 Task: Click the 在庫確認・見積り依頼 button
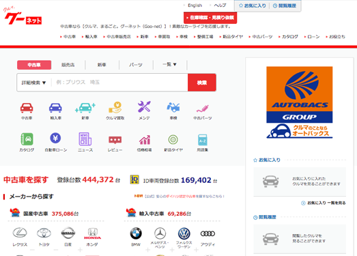[x=210, y=18]
